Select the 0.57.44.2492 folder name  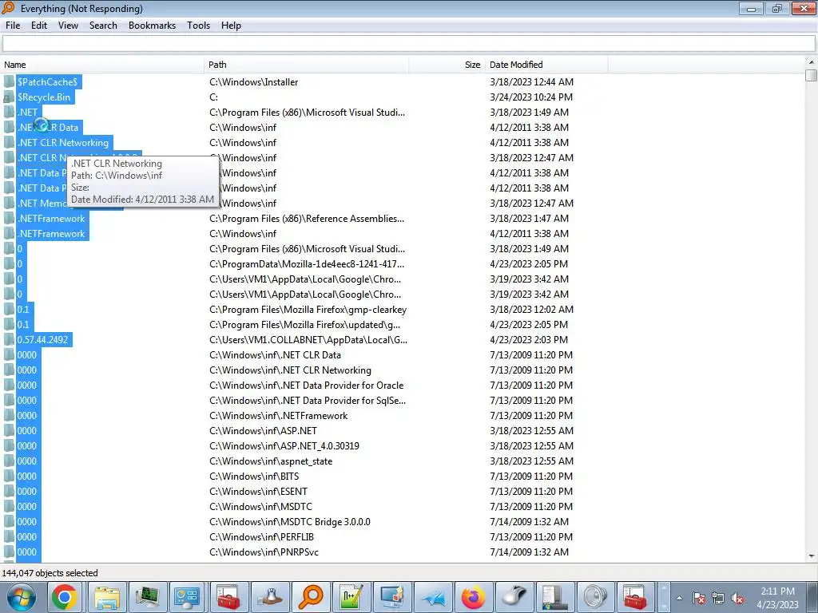[x=43, y=340]
